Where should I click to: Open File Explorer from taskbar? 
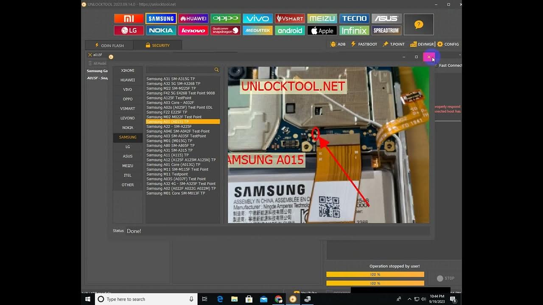[x=235, y=299]
